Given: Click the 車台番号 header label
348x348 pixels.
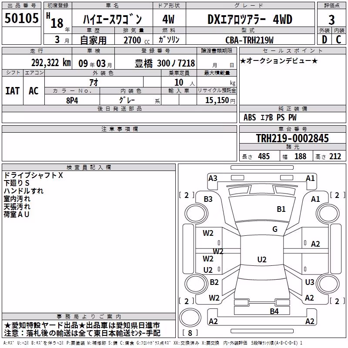Looking at the screenshot, I should (292, 129).
